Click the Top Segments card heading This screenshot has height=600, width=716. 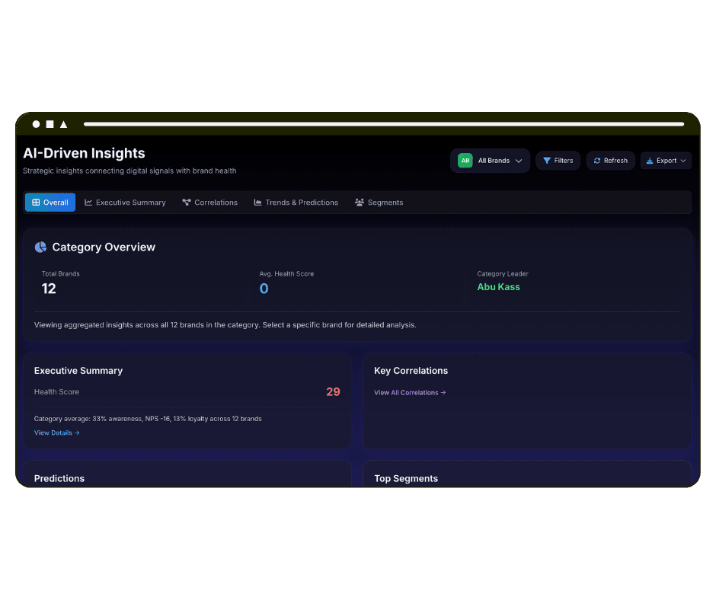pos(406,478)
